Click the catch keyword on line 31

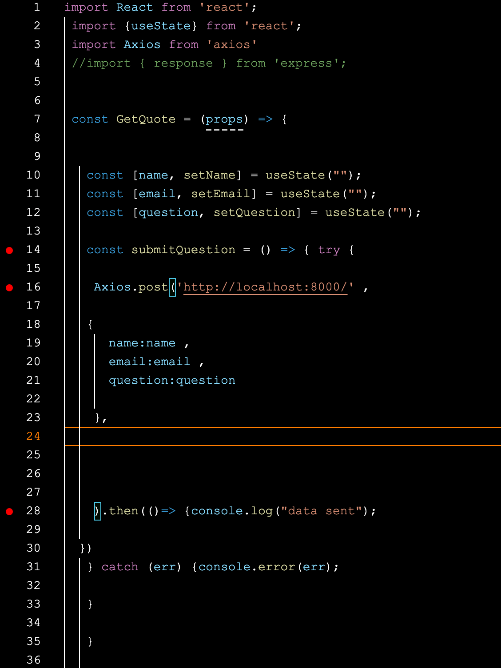[x=119, y=567]
